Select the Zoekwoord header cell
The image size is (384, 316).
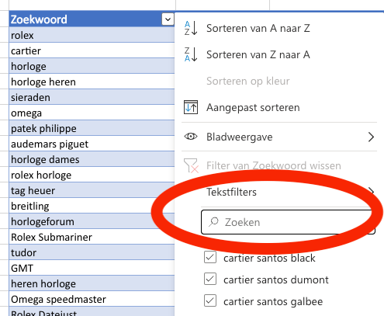click(92, 19)
